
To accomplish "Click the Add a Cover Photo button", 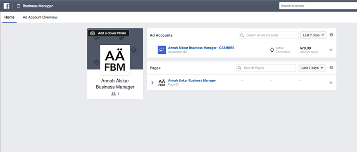I will point(109,33).
